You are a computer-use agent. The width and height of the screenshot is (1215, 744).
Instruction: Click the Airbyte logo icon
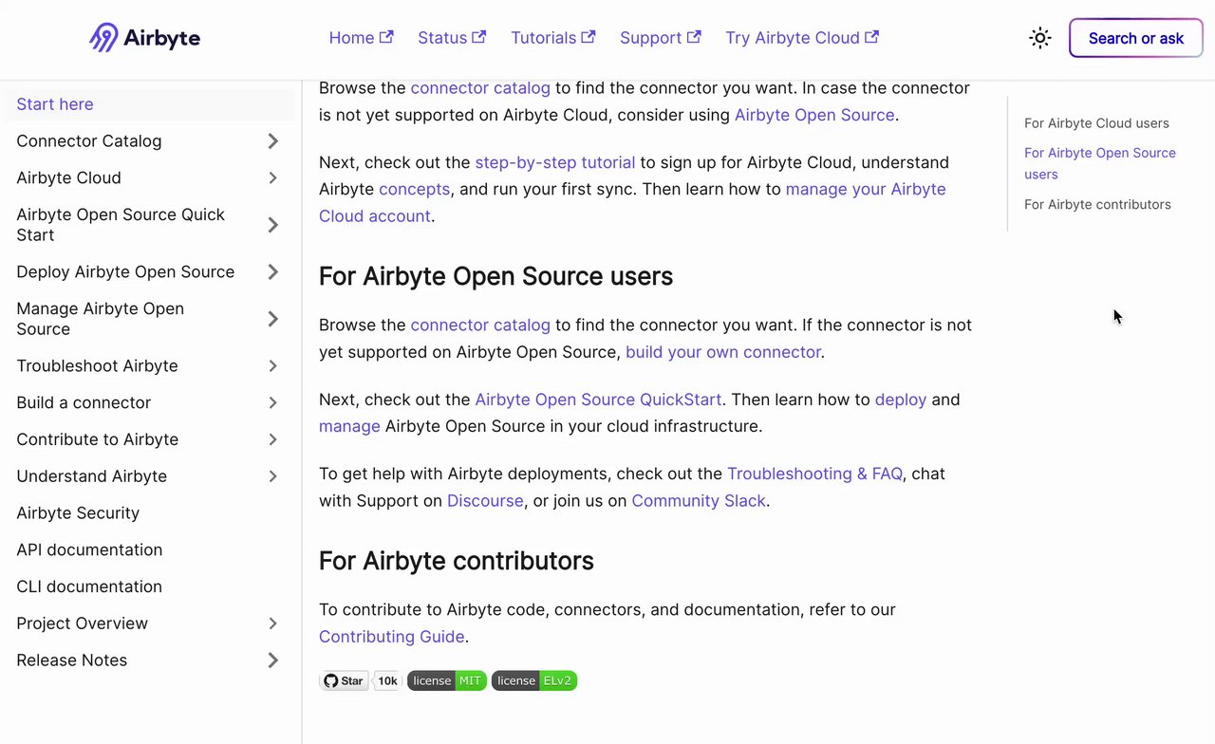pyautogui.click(x=103, y=38)
